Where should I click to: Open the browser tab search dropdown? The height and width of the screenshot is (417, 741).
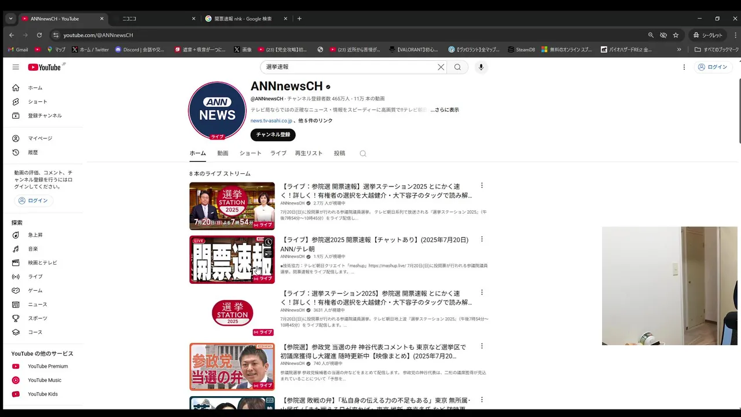(x=10, y=19)
